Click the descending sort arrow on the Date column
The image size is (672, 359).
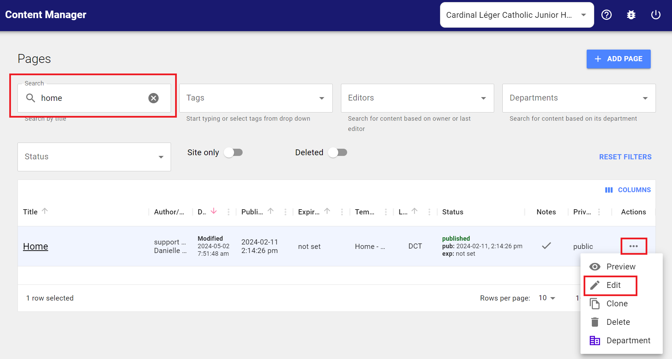tap(214, 211)
